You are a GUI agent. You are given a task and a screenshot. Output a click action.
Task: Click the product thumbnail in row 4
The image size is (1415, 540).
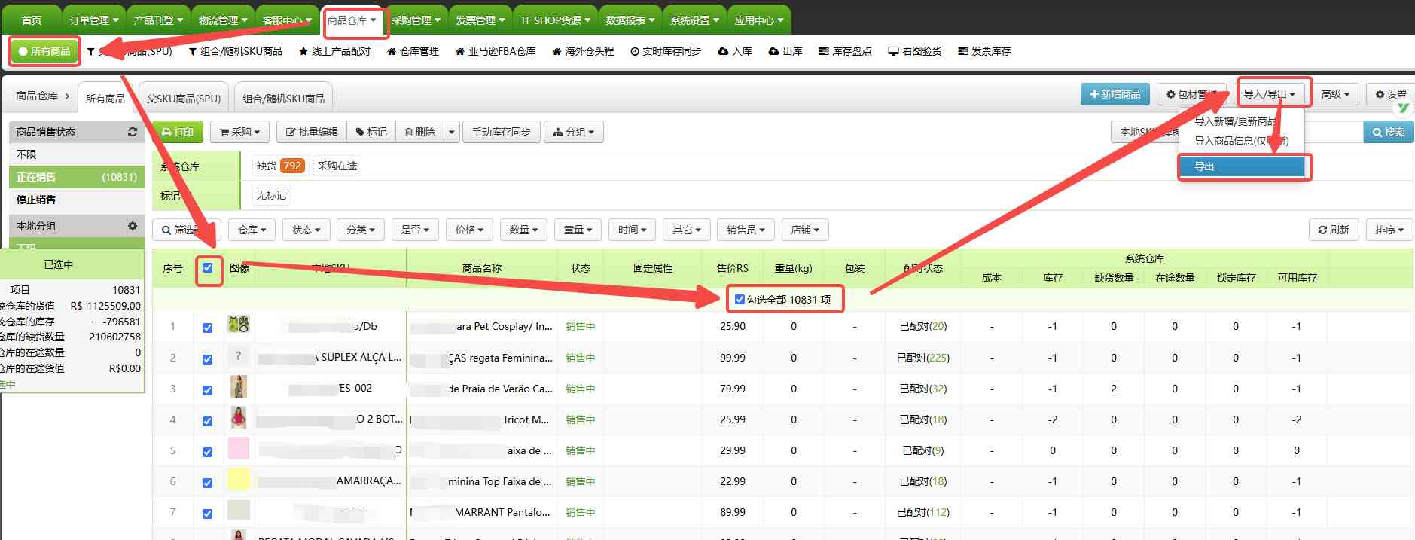click(x=239, y=418)
